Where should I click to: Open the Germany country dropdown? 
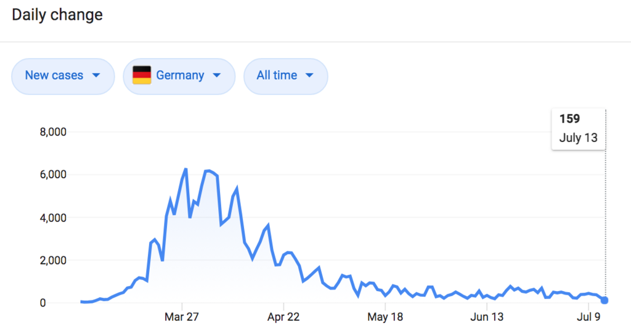(x=179, y=76)
